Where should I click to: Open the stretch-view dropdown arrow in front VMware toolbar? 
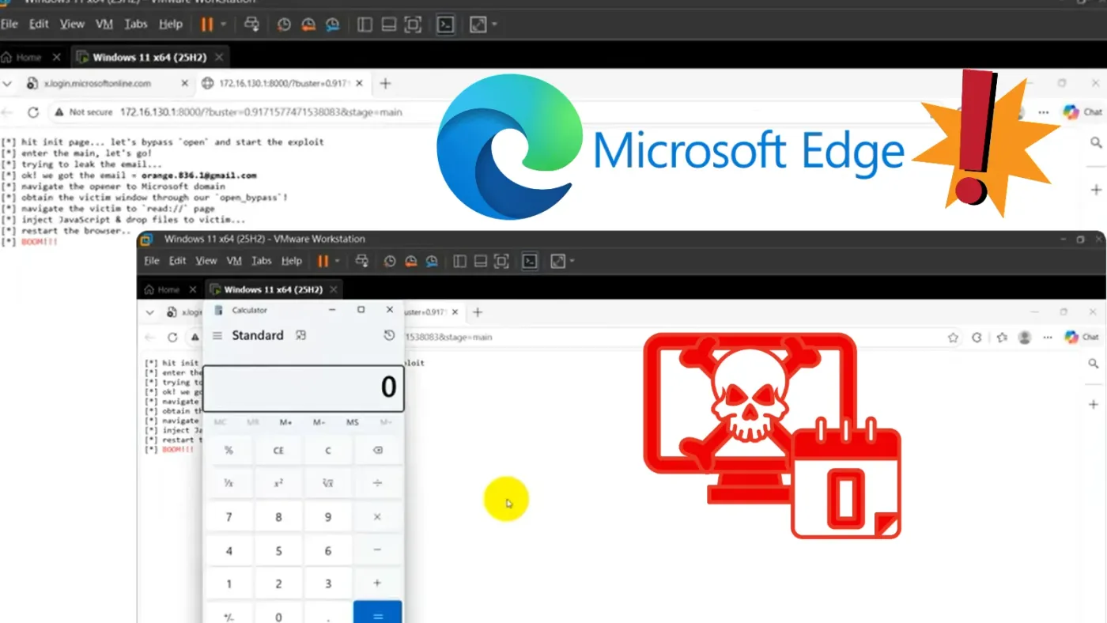(572, 261)
